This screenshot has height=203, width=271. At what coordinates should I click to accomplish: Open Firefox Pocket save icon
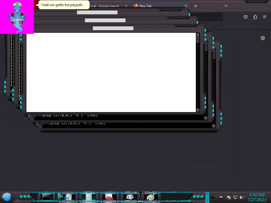(x=245, y=17)
